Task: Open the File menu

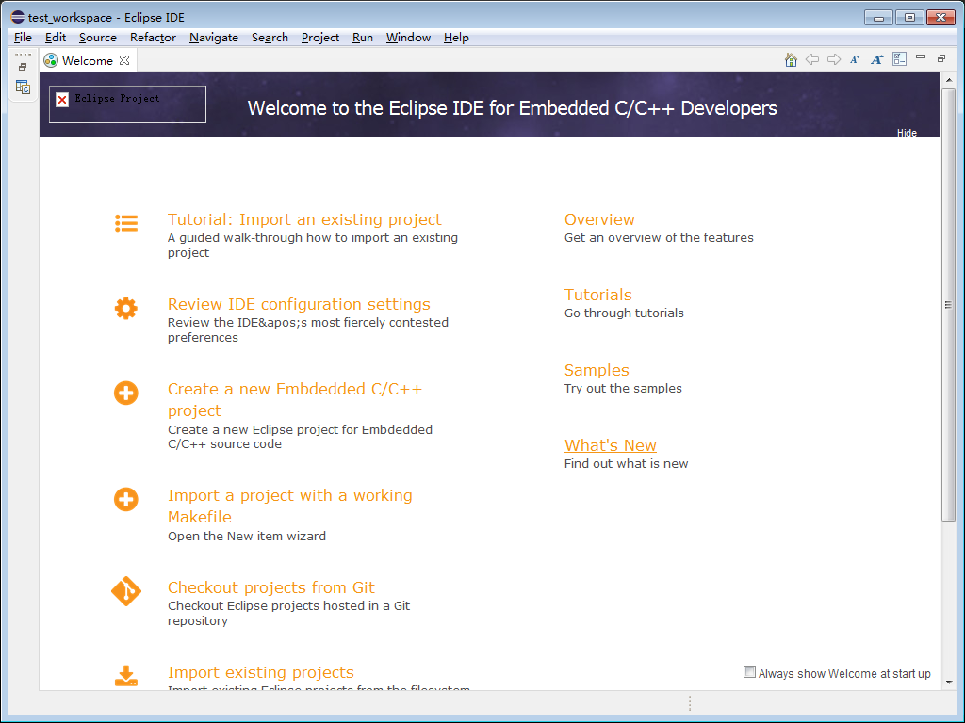Action: point(23,38)
